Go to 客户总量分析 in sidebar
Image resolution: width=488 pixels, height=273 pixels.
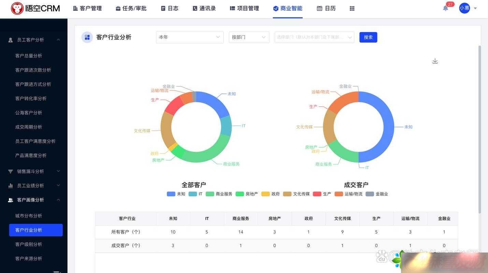coord(29,56)
